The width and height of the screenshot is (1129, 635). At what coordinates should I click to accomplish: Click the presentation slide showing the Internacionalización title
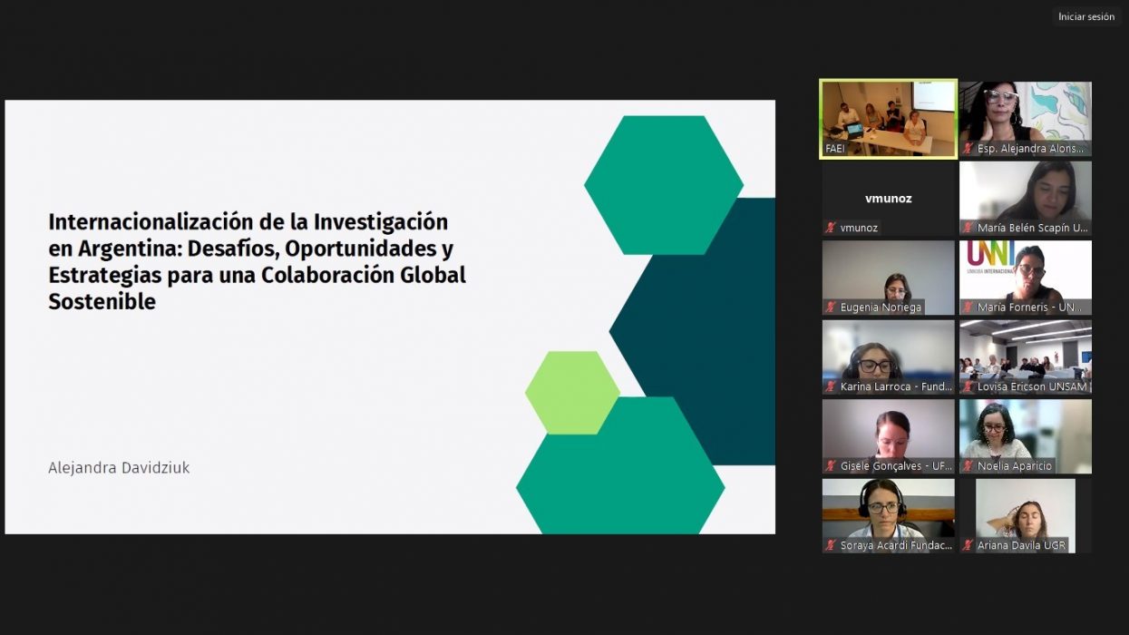pyautogui.click(x=390, y=316)
